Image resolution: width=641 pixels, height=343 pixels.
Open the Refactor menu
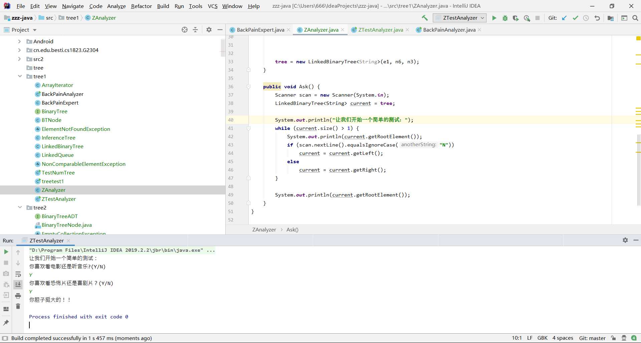tap(141, 6)
